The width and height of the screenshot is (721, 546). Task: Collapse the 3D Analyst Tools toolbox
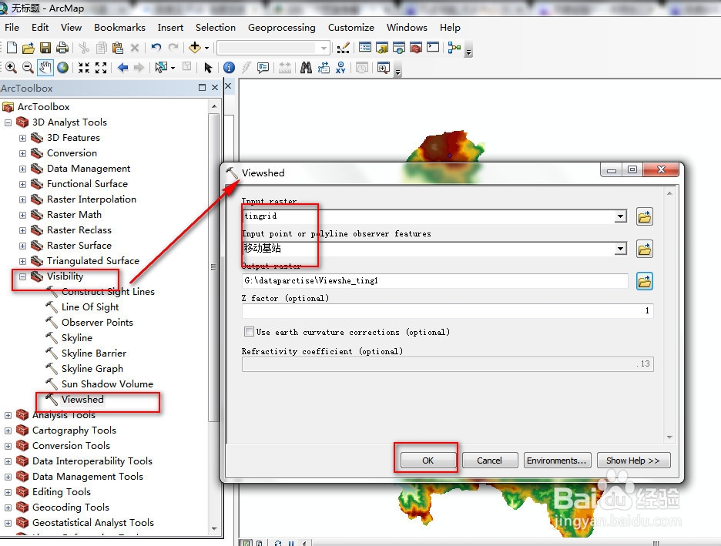tap(8, 122)
